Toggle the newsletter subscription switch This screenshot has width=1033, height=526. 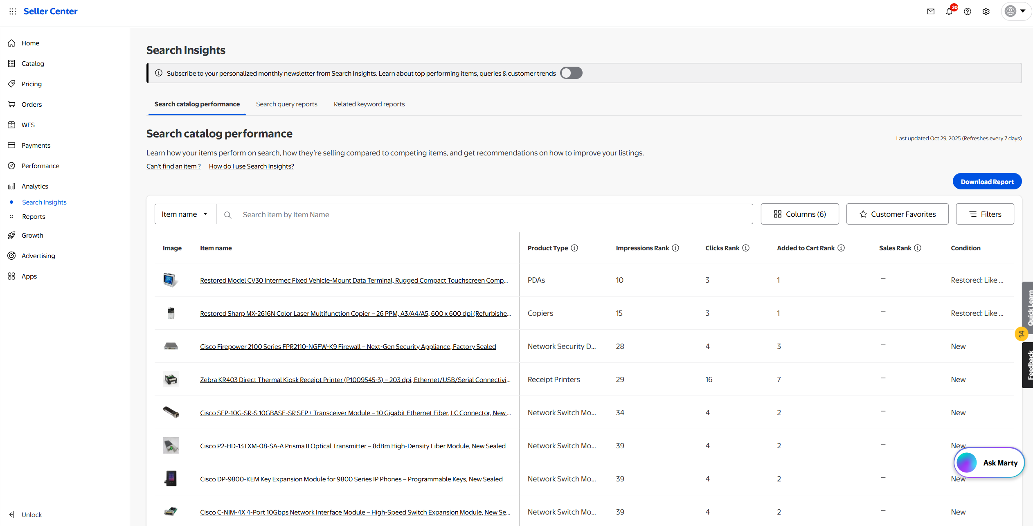pos(571,73)
